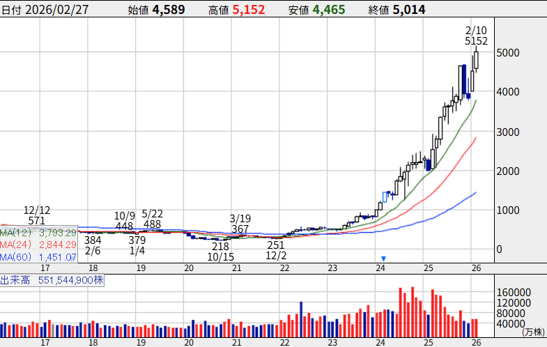Click the 2/10 5152 peak annotation
The height and width of the screenshot is (347, 547).
point(476,36)
